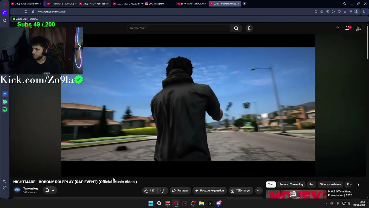Submit the YouTube search magnifier button

[236, 28]
